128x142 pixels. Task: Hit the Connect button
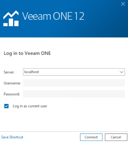[91, 137]
